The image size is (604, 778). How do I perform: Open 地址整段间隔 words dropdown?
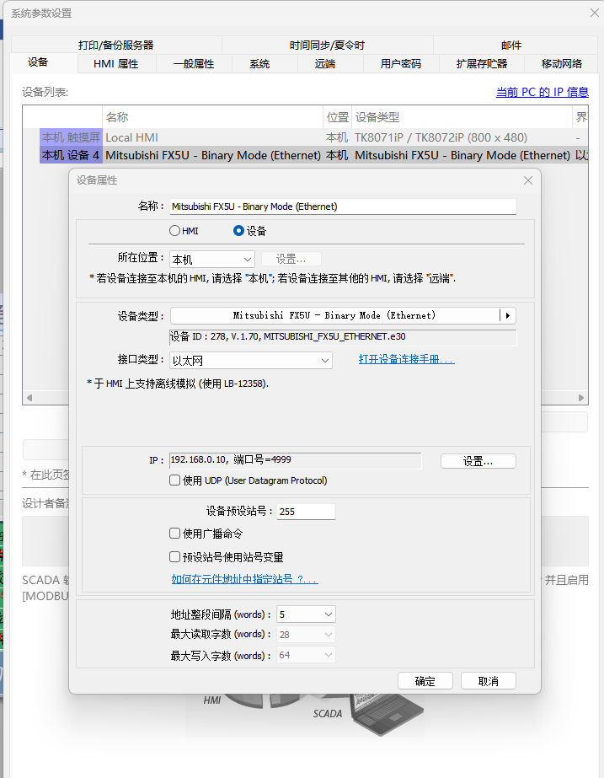pyautogui.click(x=306, y=614)
